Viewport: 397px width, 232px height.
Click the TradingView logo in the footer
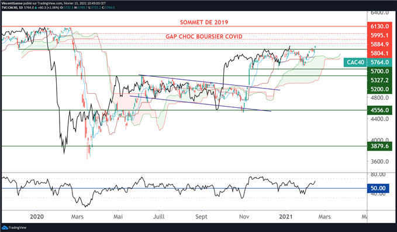pyautogui.click(x=15, y=227)
